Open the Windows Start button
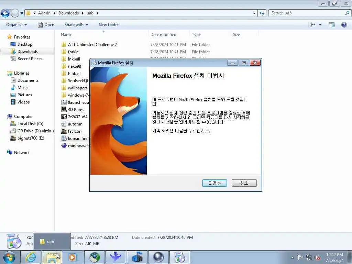Image resolution: width=352 pixels, height=264 pixels. pos(9,257)
